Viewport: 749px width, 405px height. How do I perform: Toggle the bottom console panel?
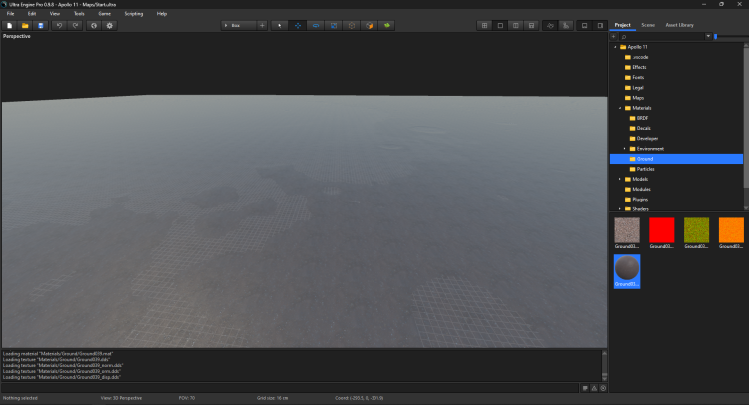tap(584, 25)
